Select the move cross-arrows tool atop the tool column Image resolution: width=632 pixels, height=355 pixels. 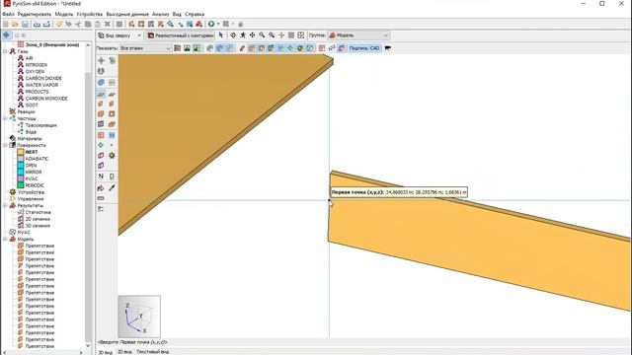click(x=101, y=61)
